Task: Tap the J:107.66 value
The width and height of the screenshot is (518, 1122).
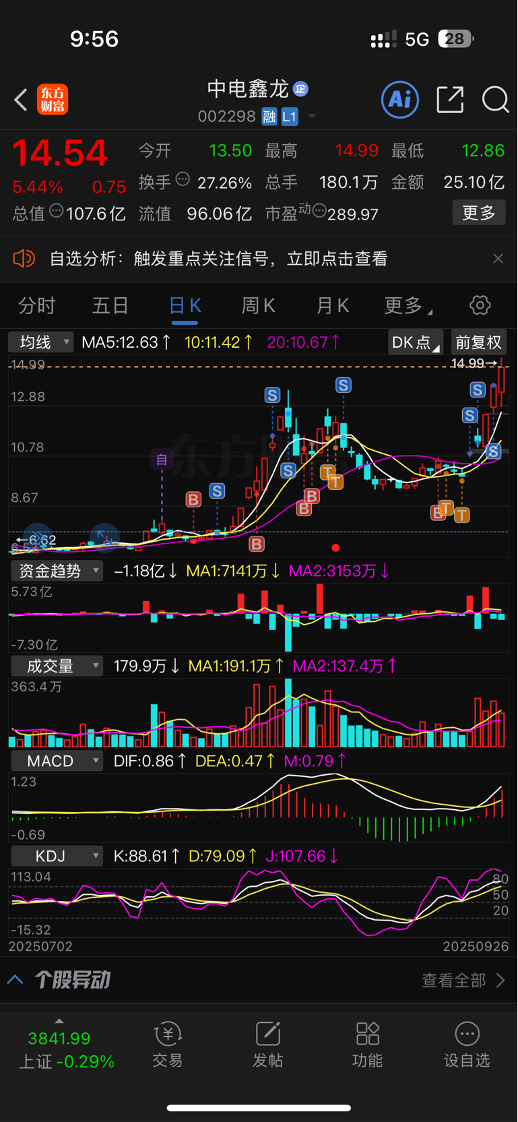Action: [x=302, y=856]
